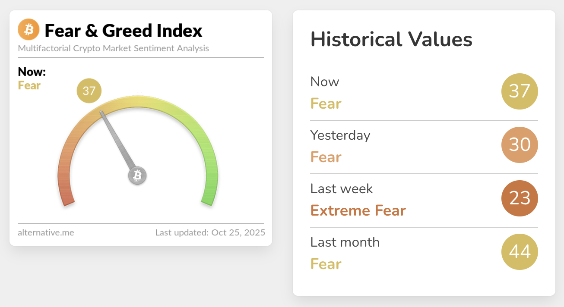Click the alternative.me source text
564x307 pixels.
pos(46,232)
